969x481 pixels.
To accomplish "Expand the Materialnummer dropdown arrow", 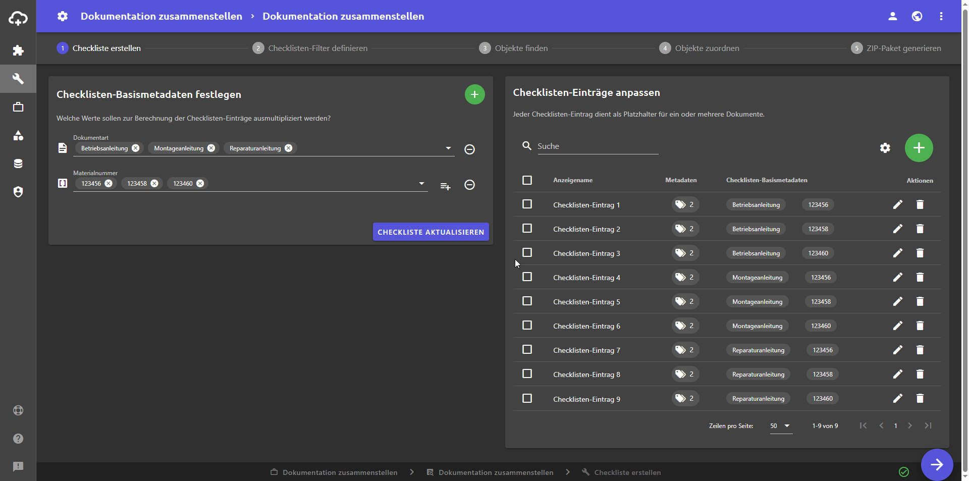I will 421,184.
